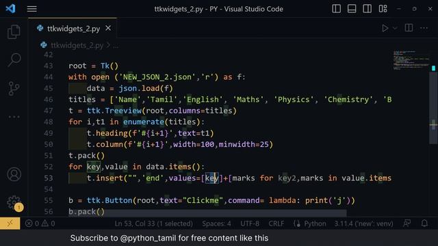Toggle the secondary side bar layout

pos(367,9)
